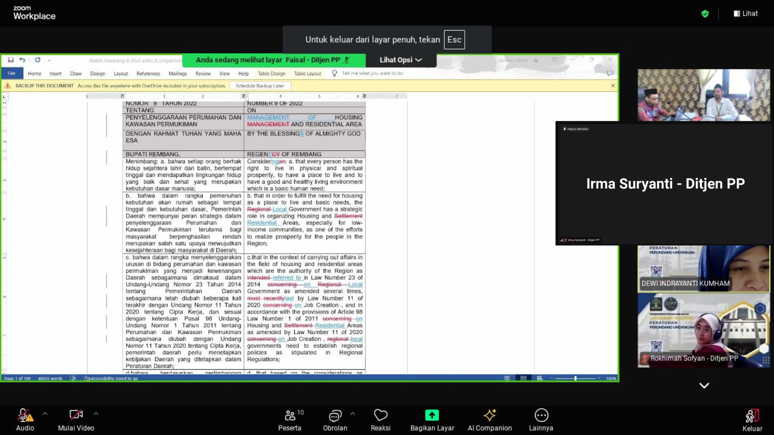Expand the video options arrow
The width and height of the screenshot is (774, 435).
pyautogui.click(x=96, y=414)
